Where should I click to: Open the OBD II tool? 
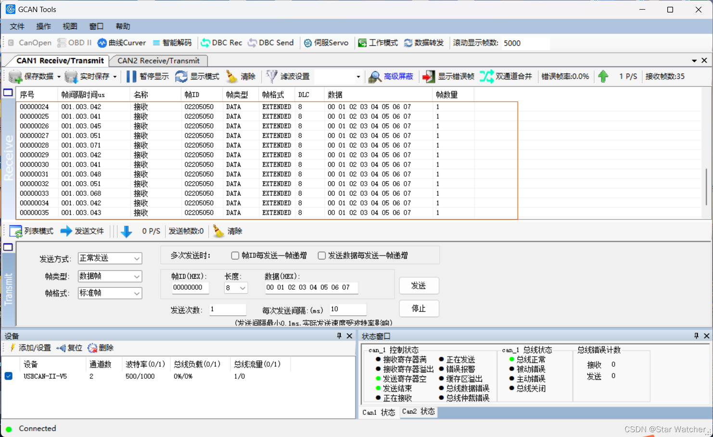[74, 43]
